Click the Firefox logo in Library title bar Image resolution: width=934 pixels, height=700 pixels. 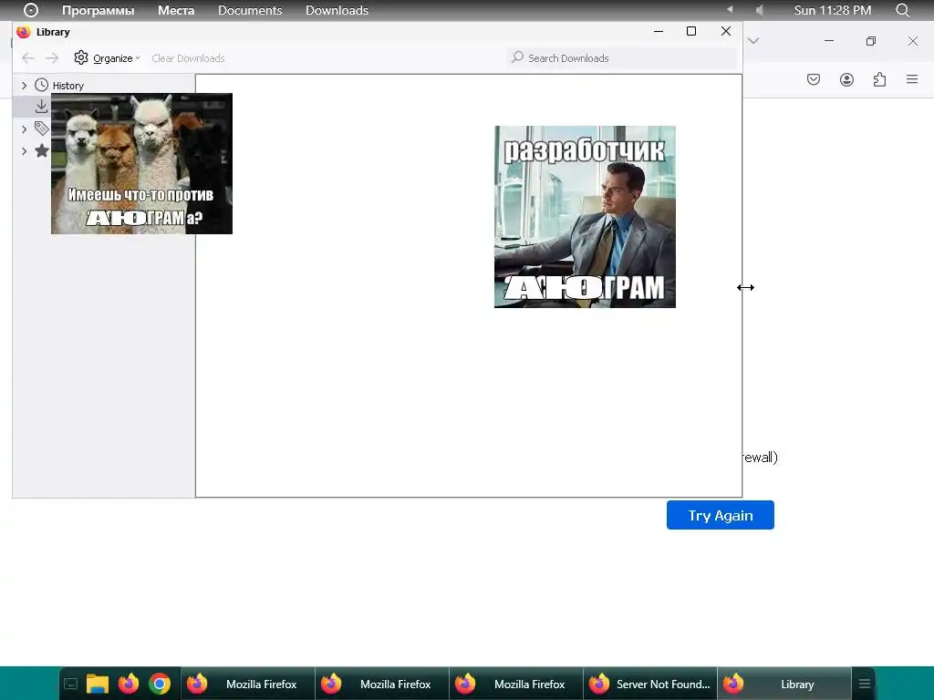[23, 32]
